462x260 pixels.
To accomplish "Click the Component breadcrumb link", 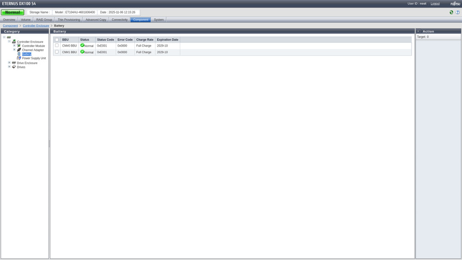I will (x=10, y=25).
